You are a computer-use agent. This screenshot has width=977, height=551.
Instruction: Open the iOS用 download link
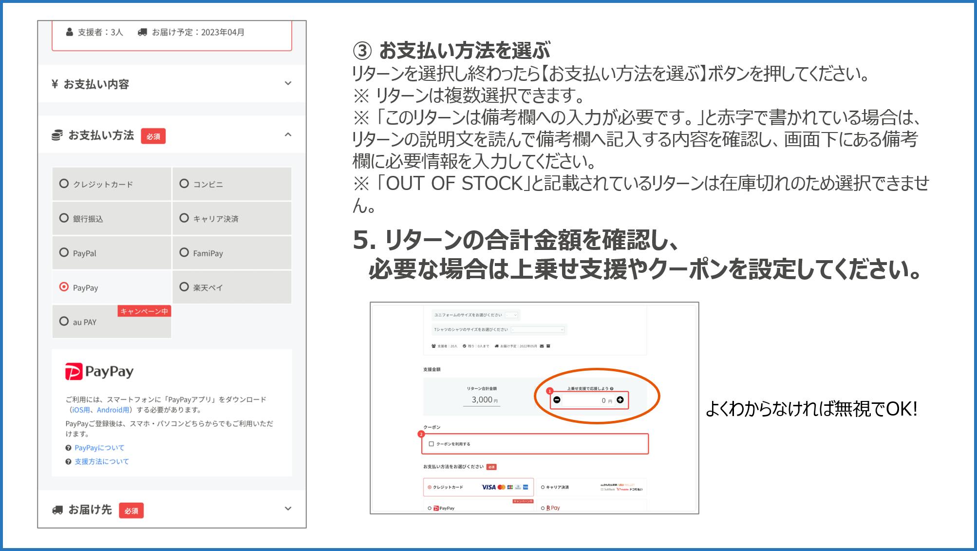pyautogui.click(x=81, y=410)
